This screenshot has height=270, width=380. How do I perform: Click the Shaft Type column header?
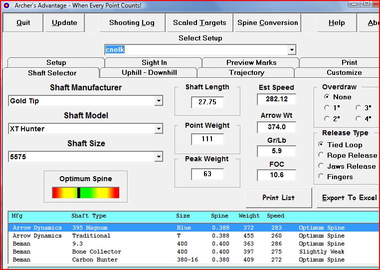coord(89,216)
